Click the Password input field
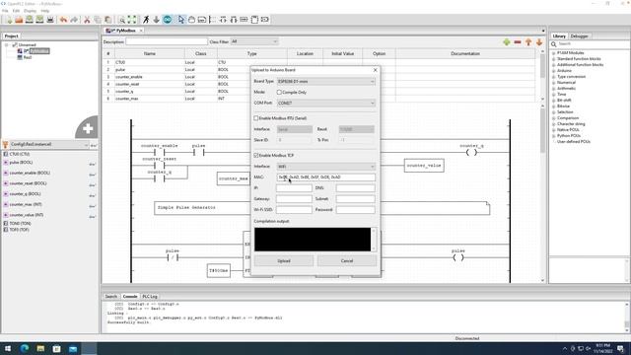631x355 pixels. click(x=355, y=210)
